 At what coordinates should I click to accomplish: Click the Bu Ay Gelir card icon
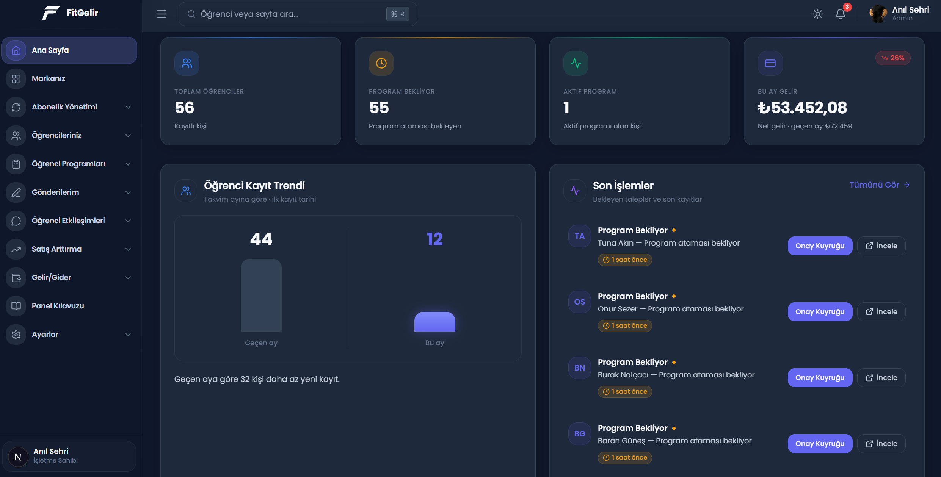[x=770, y=63]
